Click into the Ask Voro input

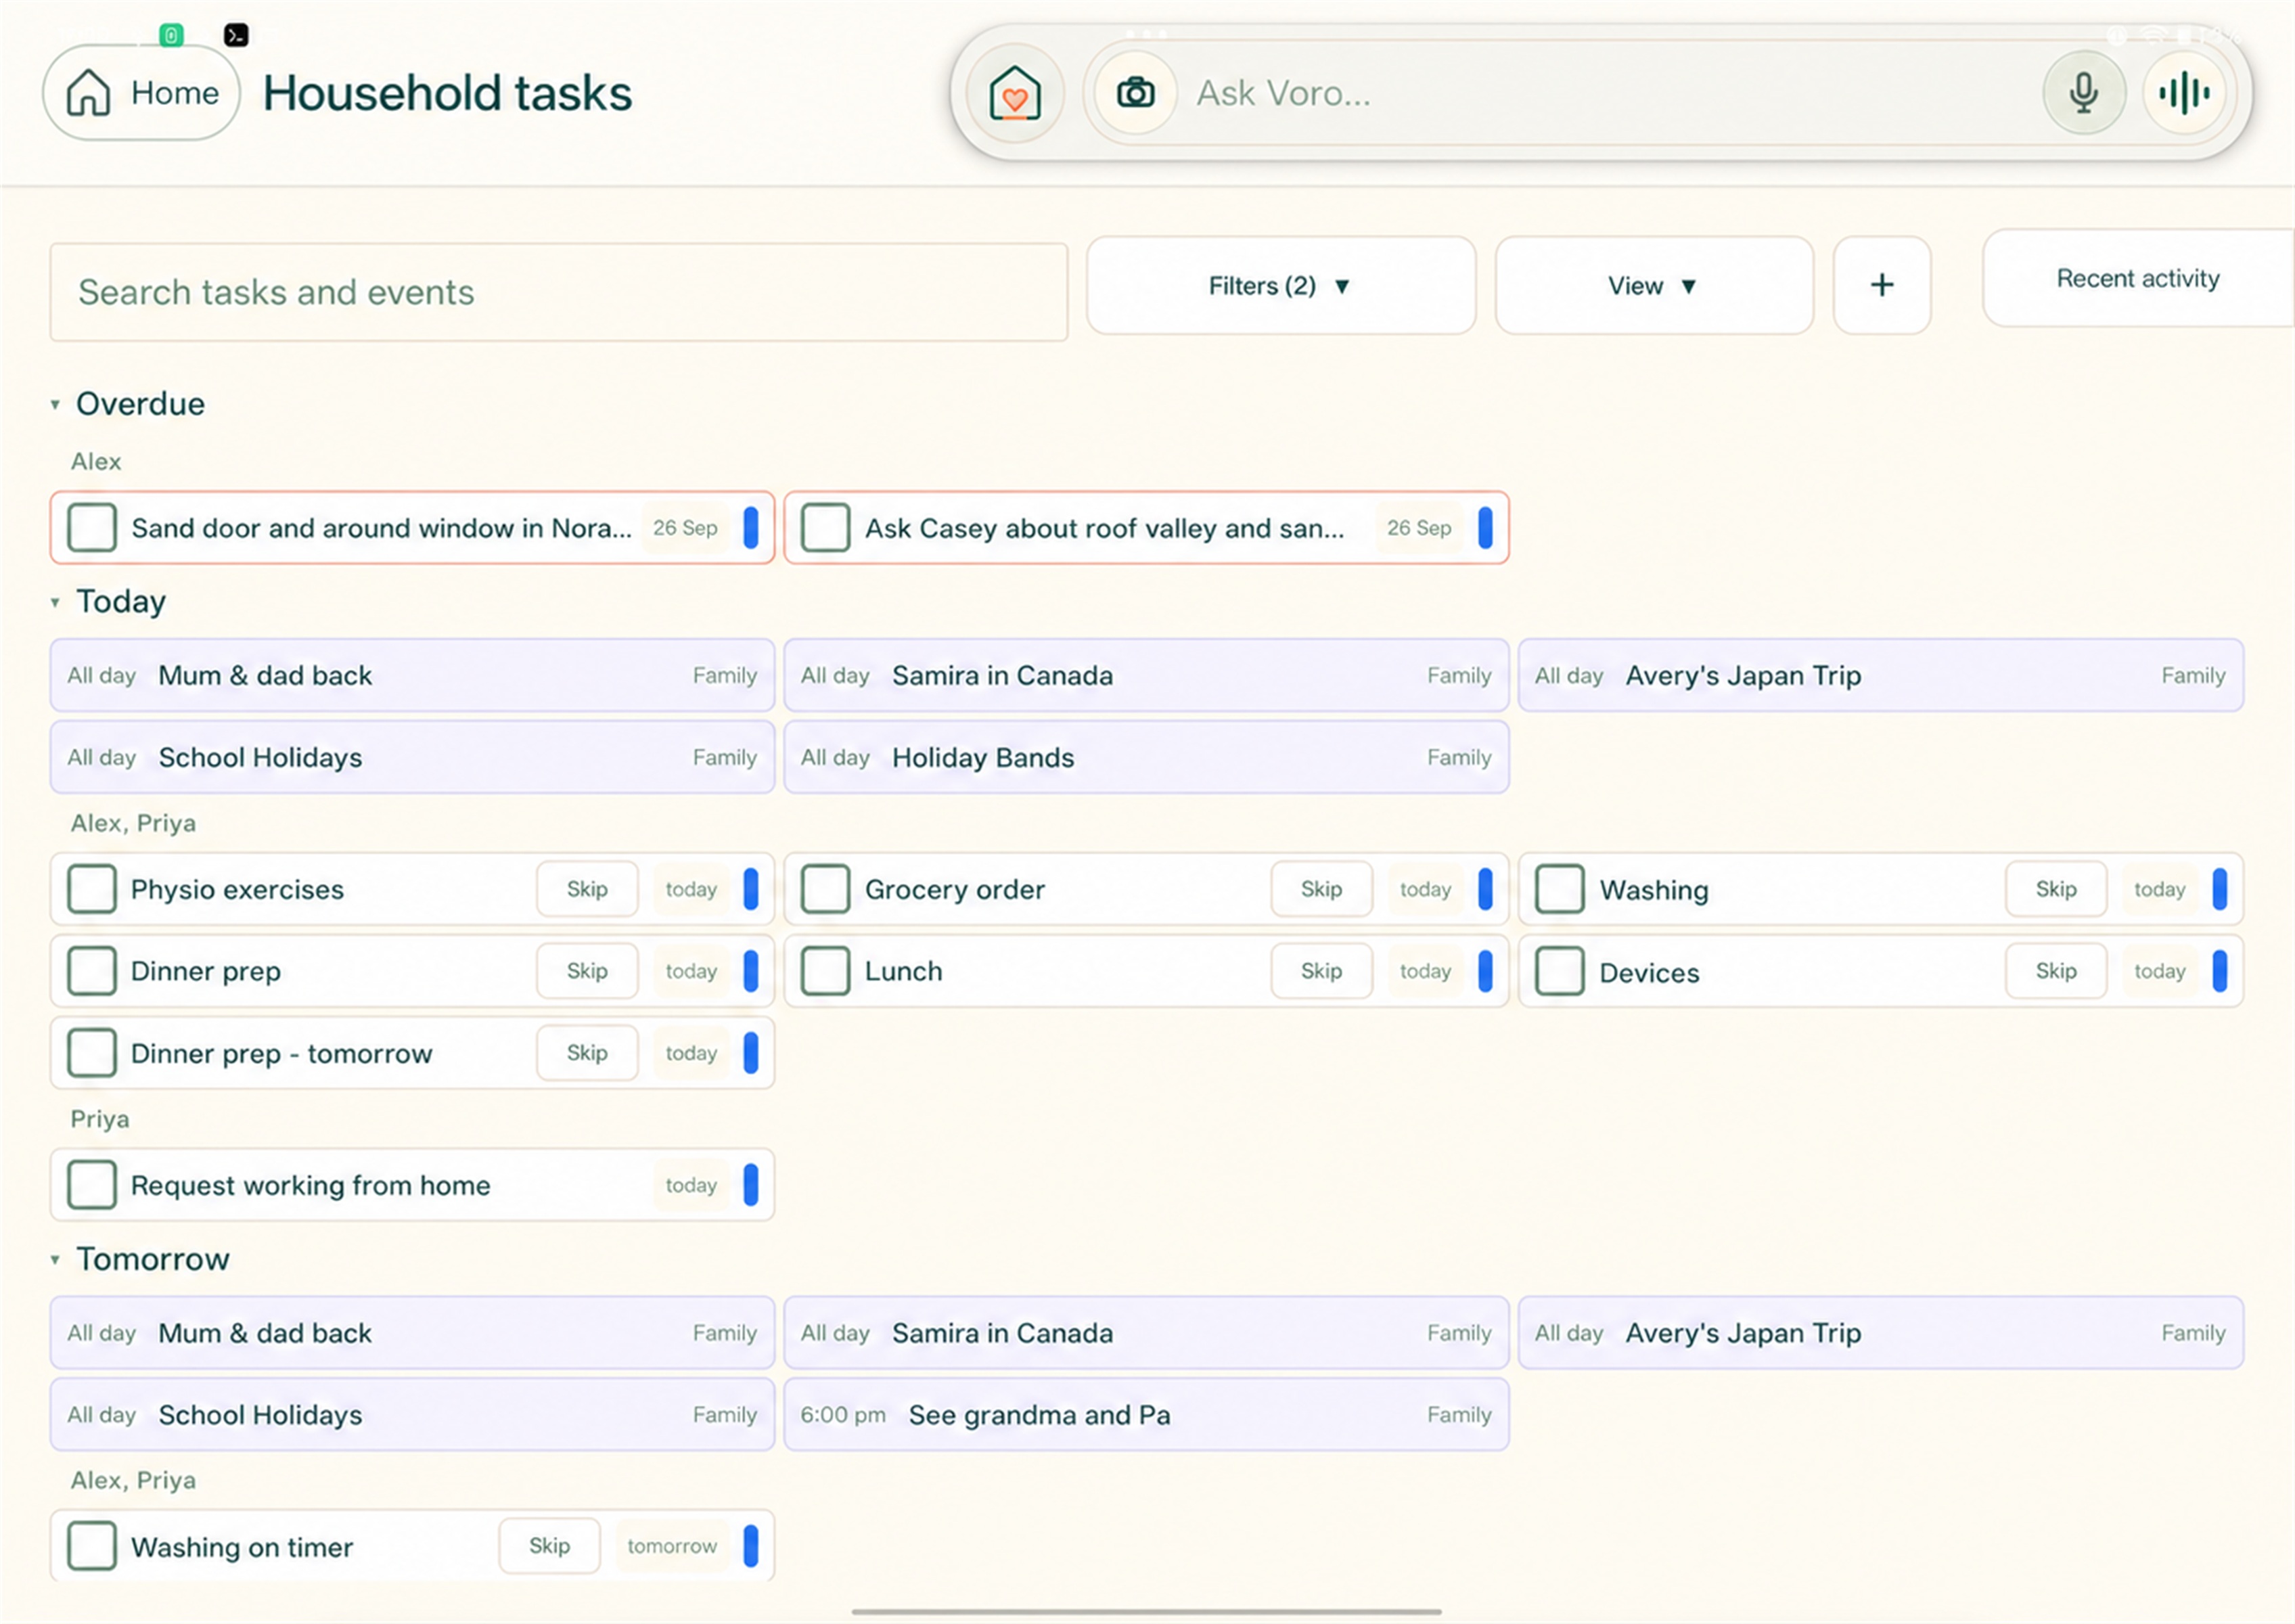[1610, 93]
